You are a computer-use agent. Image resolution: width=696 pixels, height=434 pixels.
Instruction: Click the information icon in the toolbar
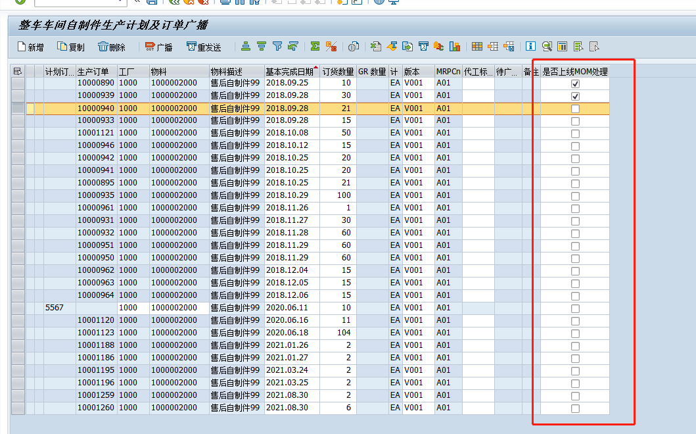pos(530,46)
